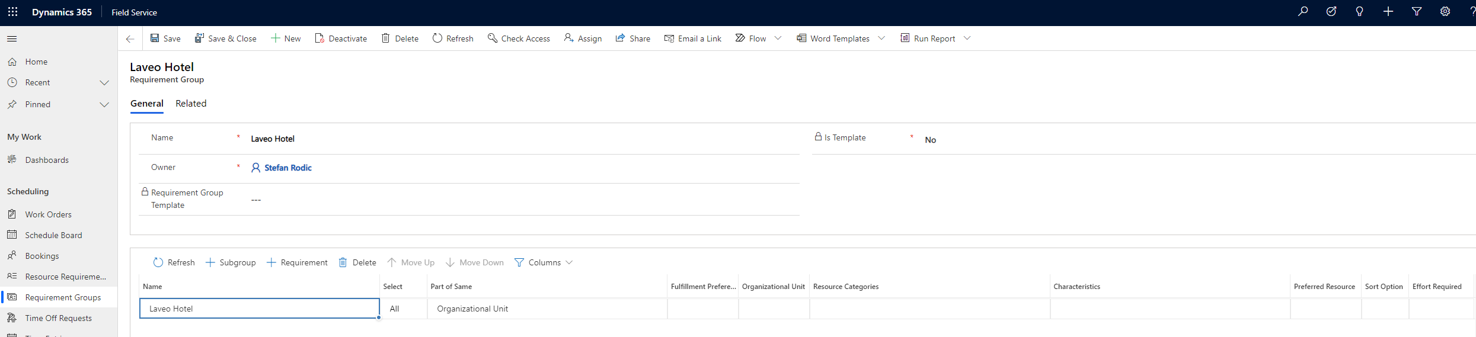Edit the Name field Laveo Hotel
The image size is (1476, 337).
click(x=523, y=139)
